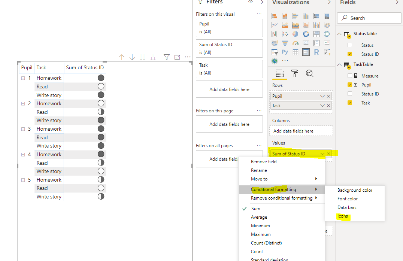Select the scatter chart visual
The height and width of the screenshot is (261, 403).
(285, 34)
